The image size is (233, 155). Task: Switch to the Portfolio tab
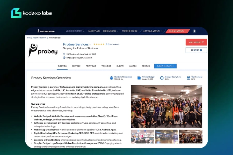[91, 66]
